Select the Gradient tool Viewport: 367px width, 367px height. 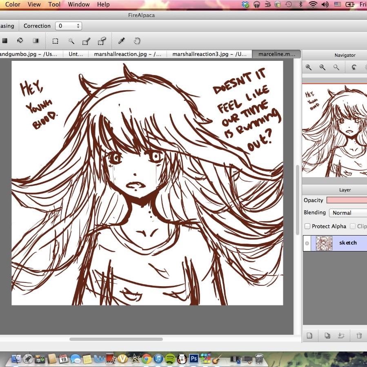36,41
